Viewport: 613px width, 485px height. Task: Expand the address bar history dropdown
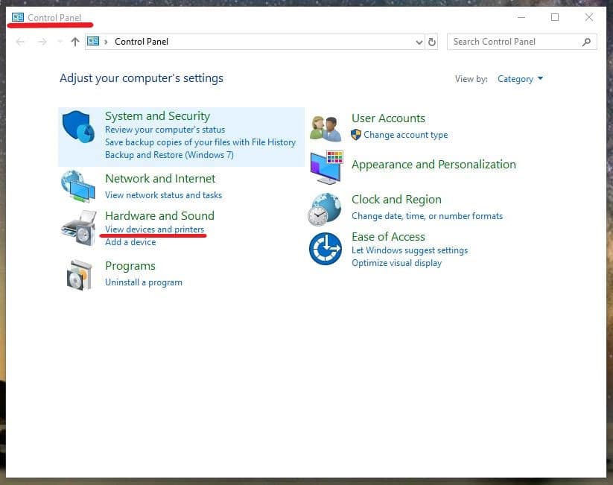coord(419,42)
